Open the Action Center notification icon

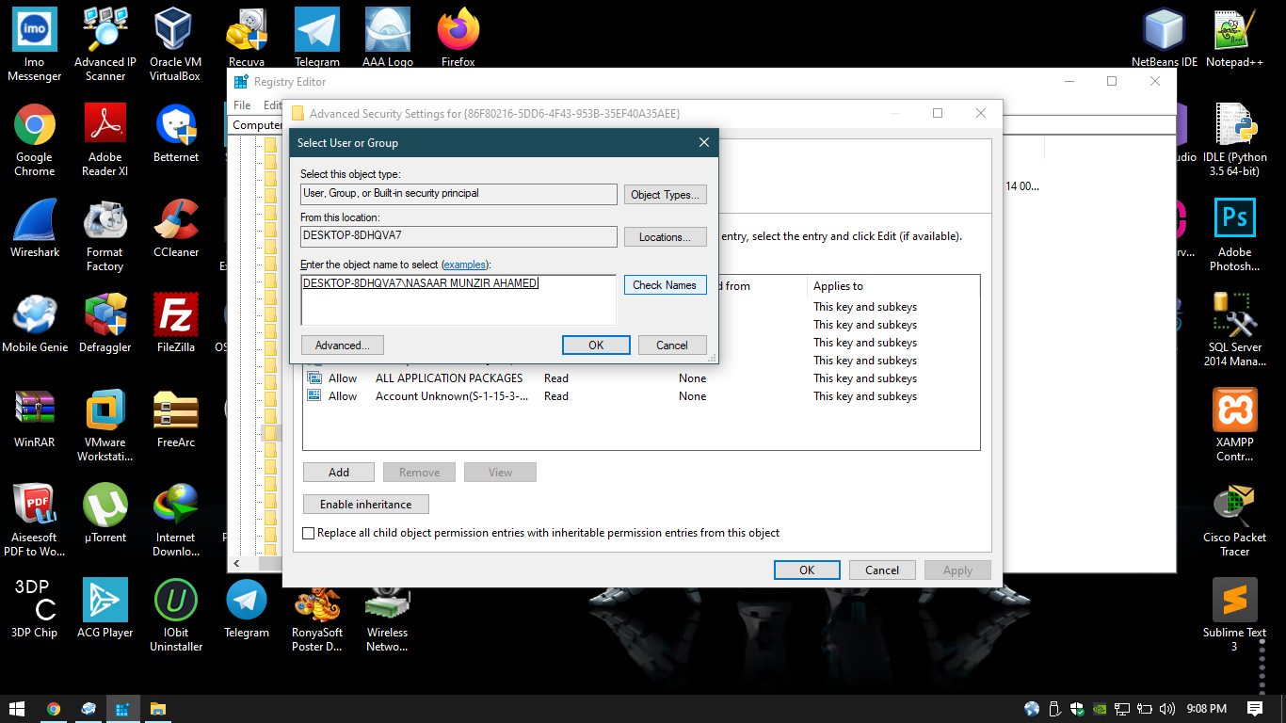[1255, 709]
